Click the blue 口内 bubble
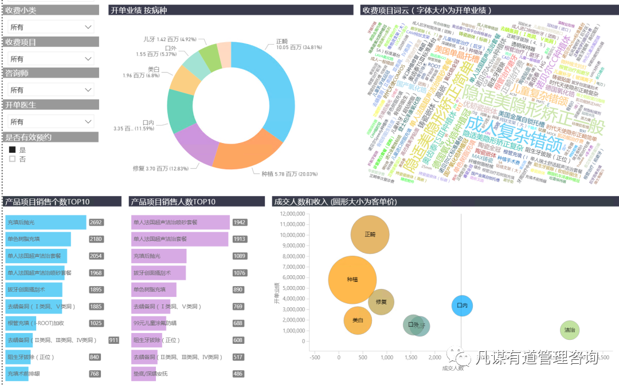Viewport: 619px width, 385px height. [x=461, y=305]
